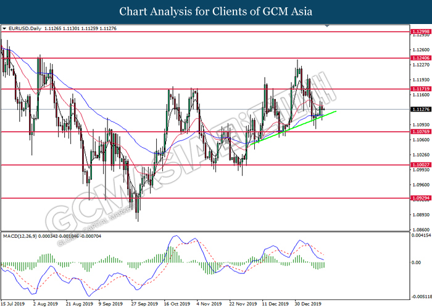The height and width of the screenshot is (308, 432).
Task: Select the EURUSD,Daily symbol label
Action: point(25,28)
